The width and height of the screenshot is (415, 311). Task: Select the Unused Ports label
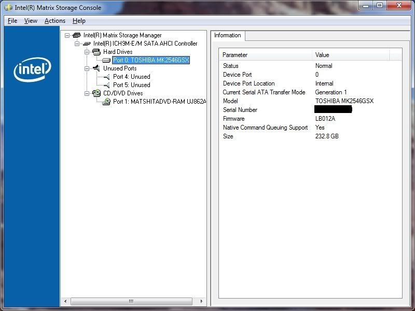120,68
